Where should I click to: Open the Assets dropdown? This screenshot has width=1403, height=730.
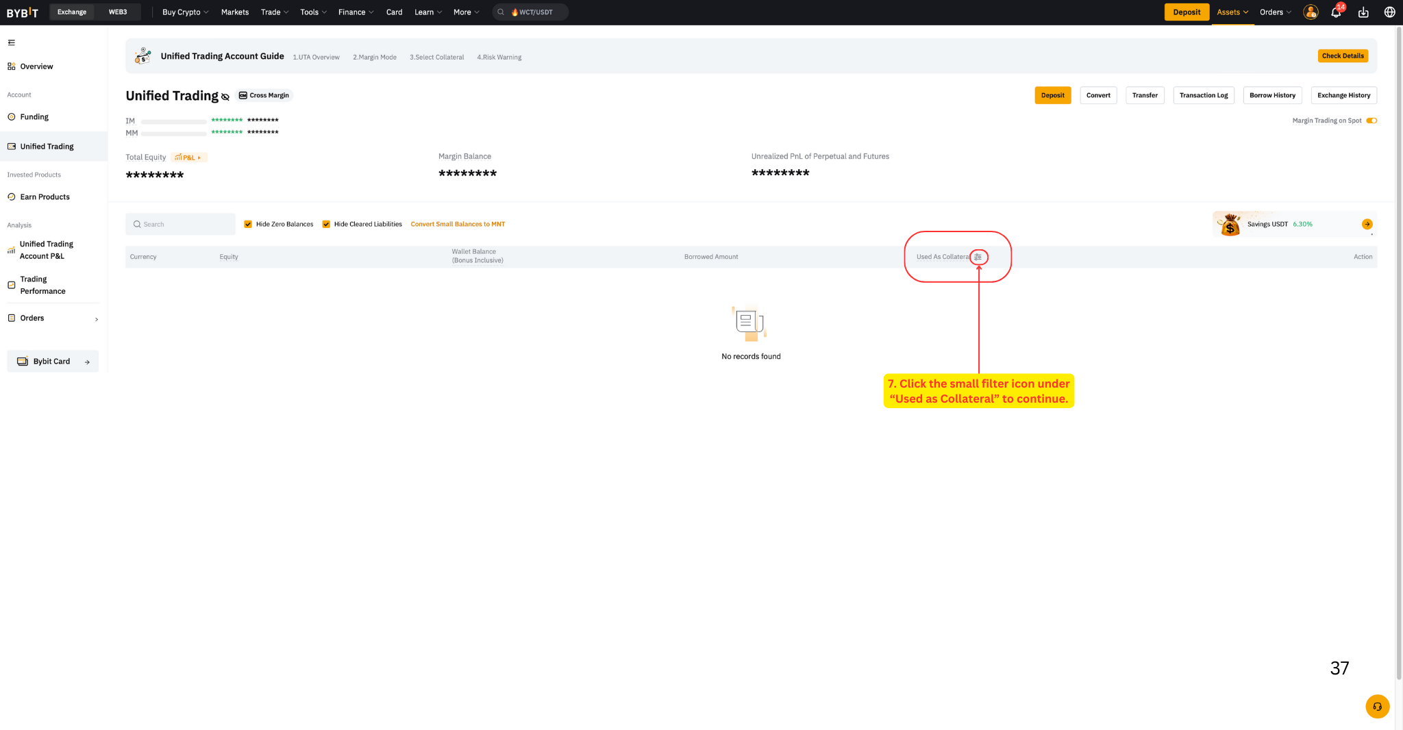[x=1232, y=12]
